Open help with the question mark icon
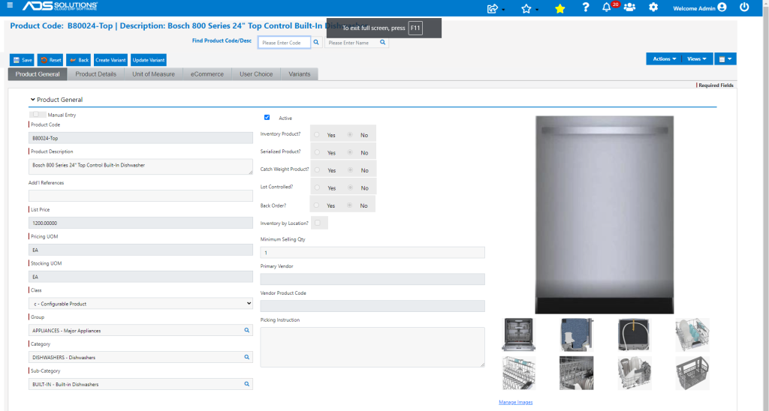769x411 pixels. pyautogui.click(x=586, y=7)
